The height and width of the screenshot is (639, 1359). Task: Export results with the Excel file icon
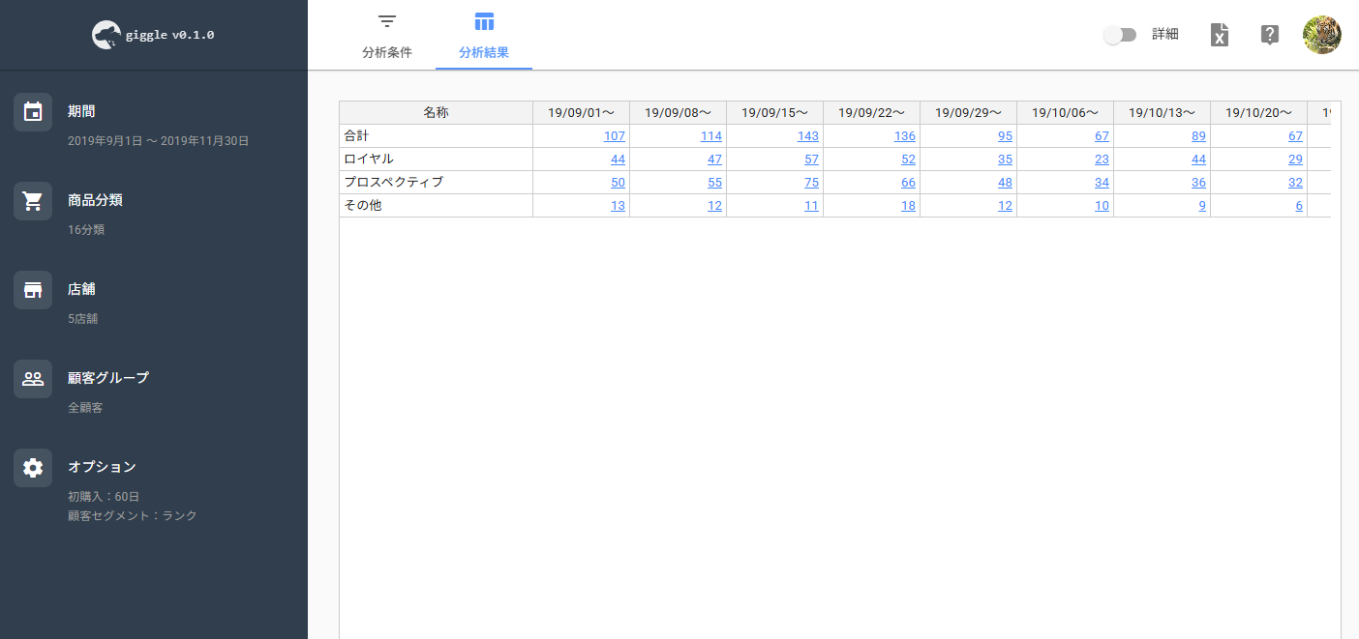click(x=1220, y=35)
